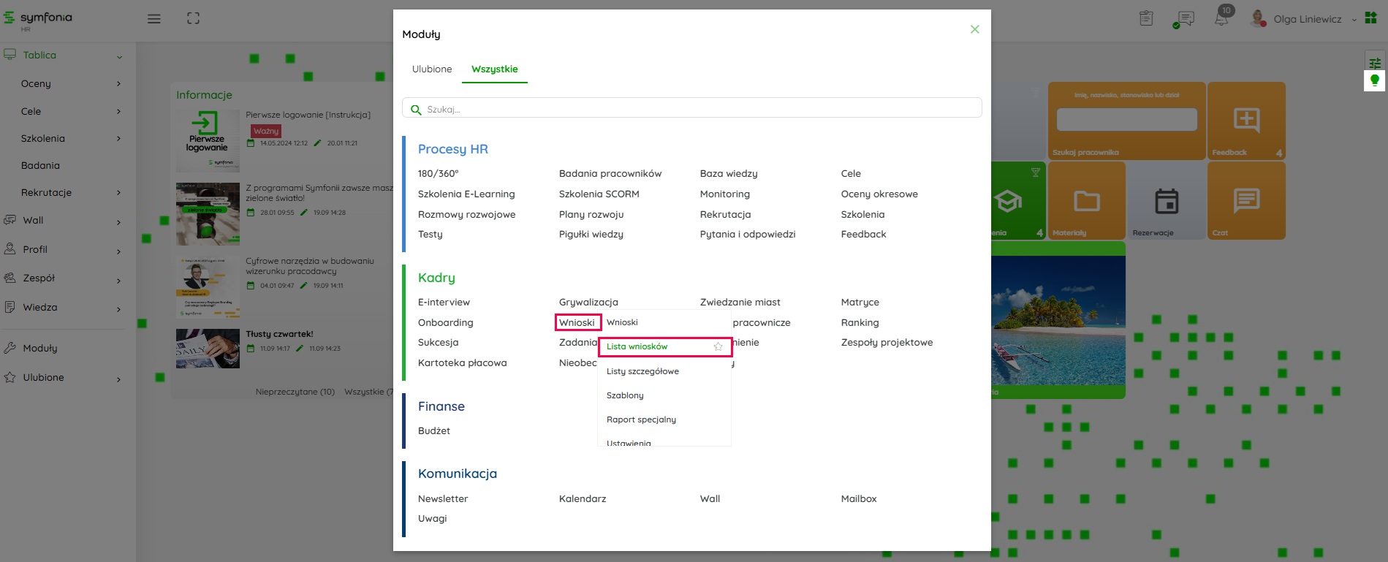1388x562 pixels.
Task: Switch to the Ulubione tab
Action: pyautogui.click(x=432, y=69)
